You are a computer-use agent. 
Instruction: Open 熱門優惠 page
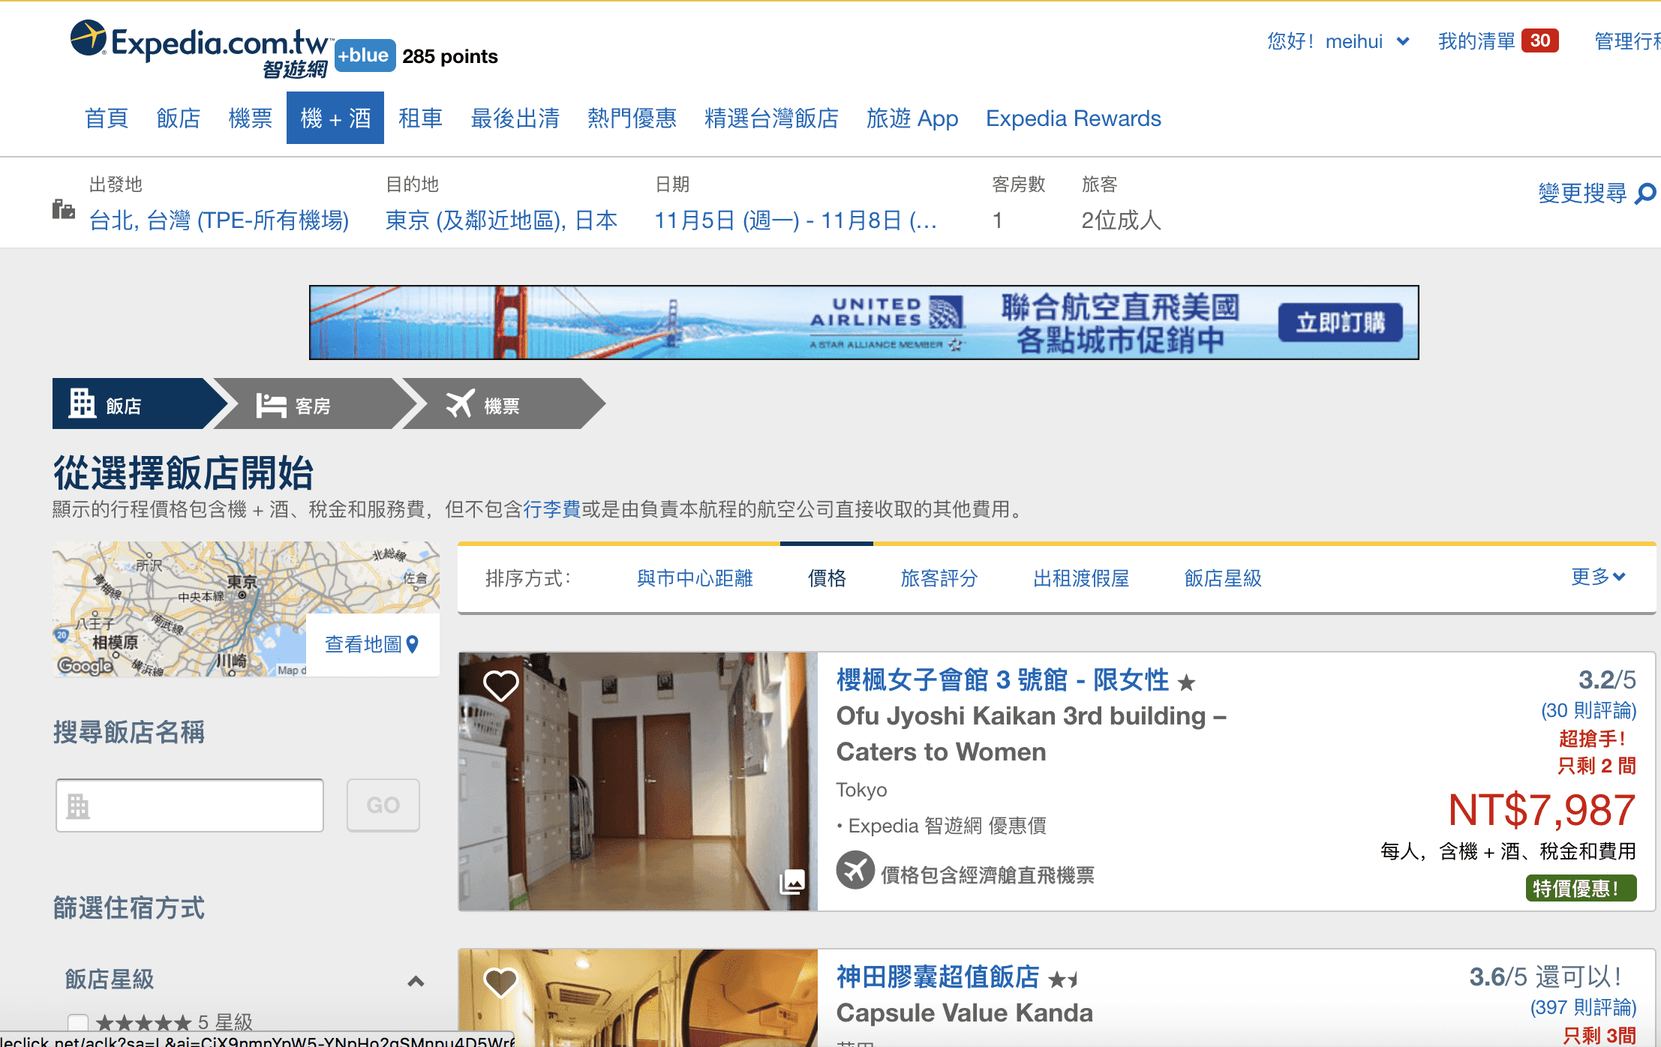click(x=632, y=118)
